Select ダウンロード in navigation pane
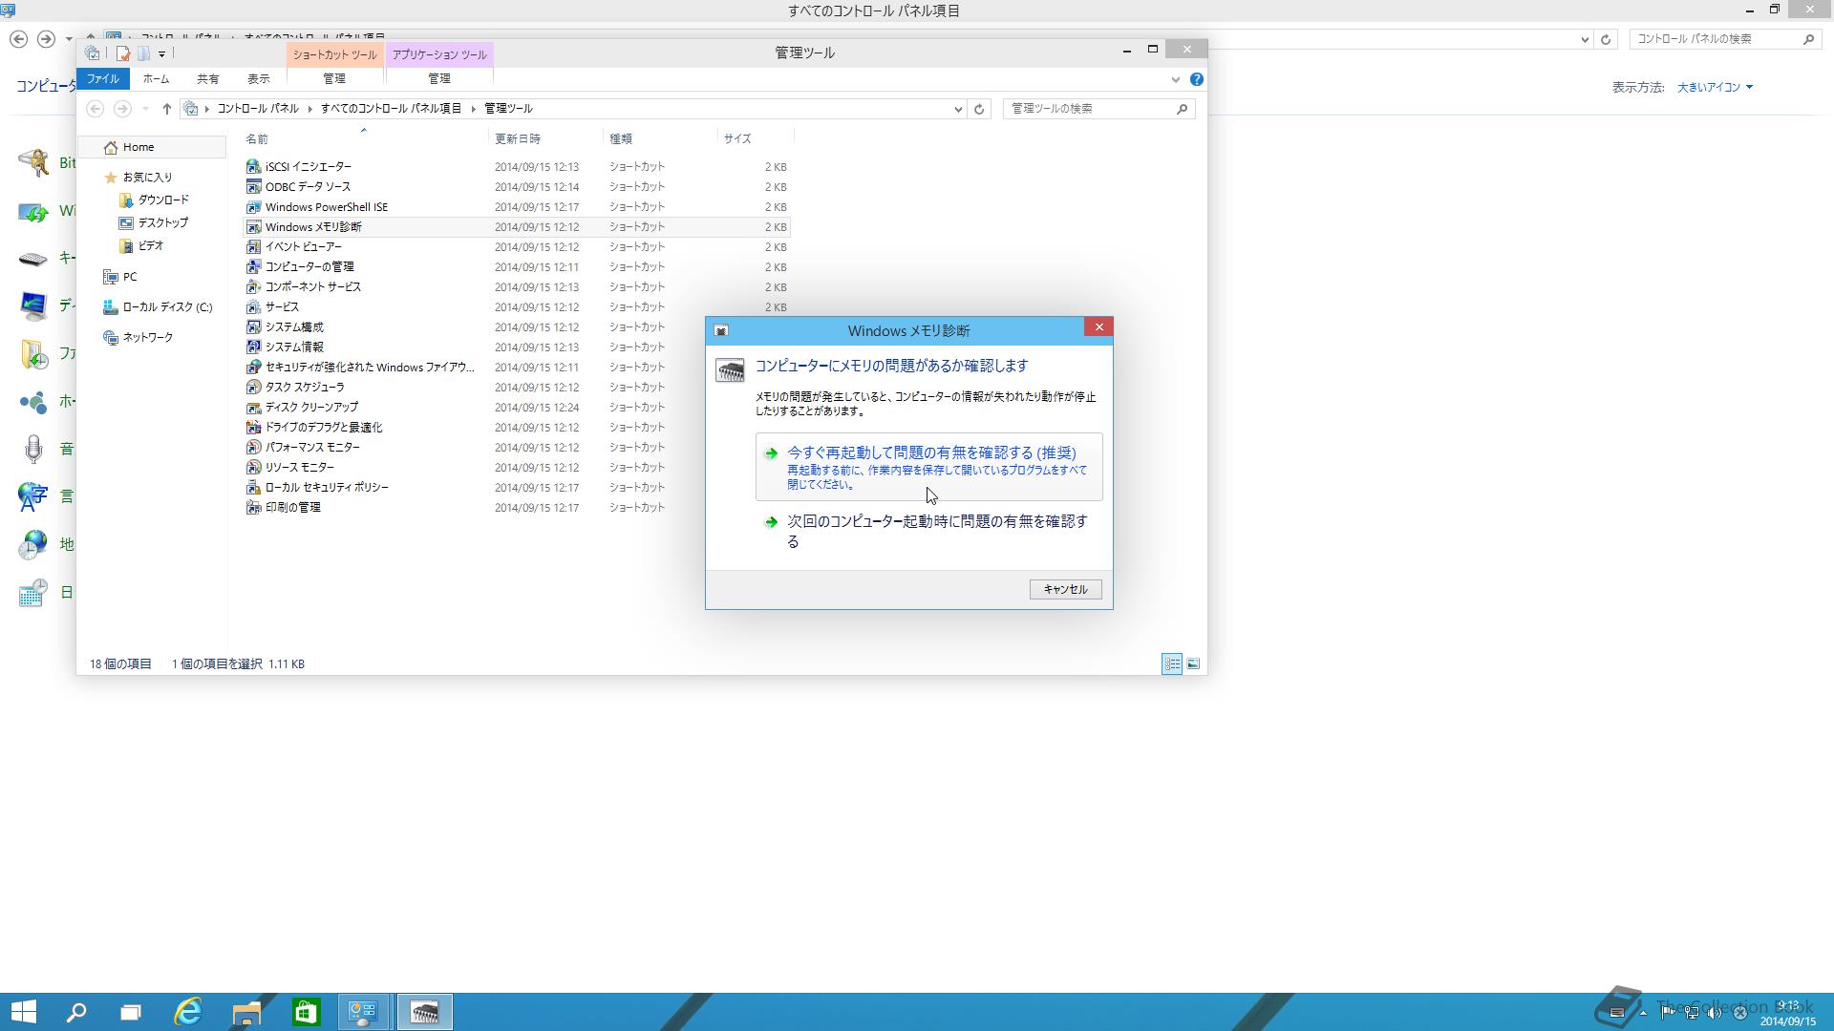This screenshot has width=1834, height=1031. coord(163,200)
